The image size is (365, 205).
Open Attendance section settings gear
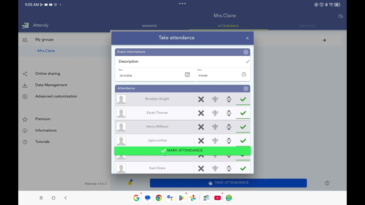click(x=246, y=89)
